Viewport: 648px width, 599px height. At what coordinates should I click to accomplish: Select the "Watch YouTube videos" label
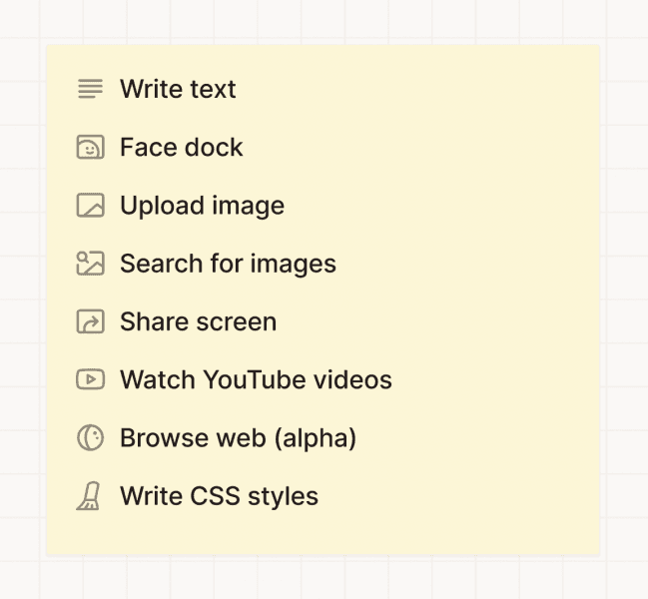pos(256,379)
